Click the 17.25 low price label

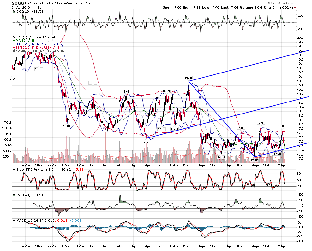pos(254,161)
